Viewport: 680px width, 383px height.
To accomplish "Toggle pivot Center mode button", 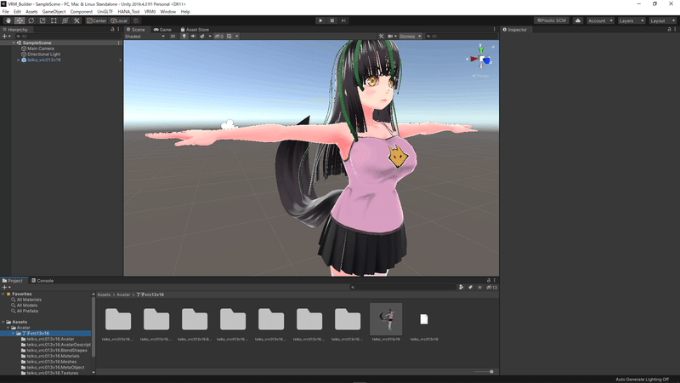I will point(96,20).
